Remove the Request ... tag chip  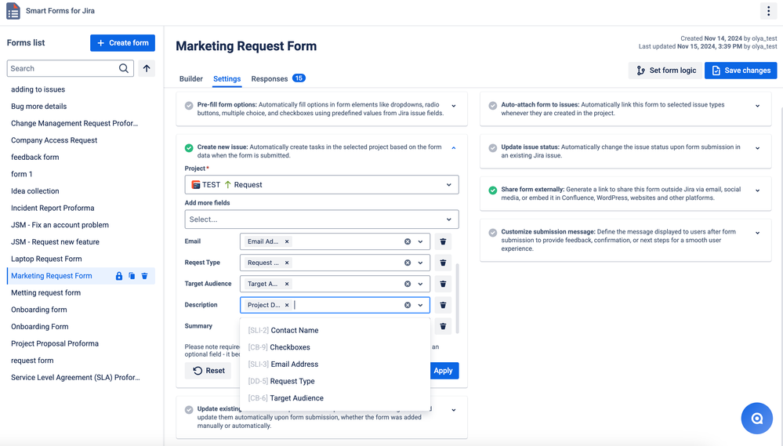(x=287, y=263)
